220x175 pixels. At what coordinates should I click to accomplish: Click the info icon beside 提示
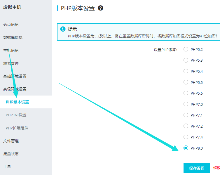[x=62, y=29]
